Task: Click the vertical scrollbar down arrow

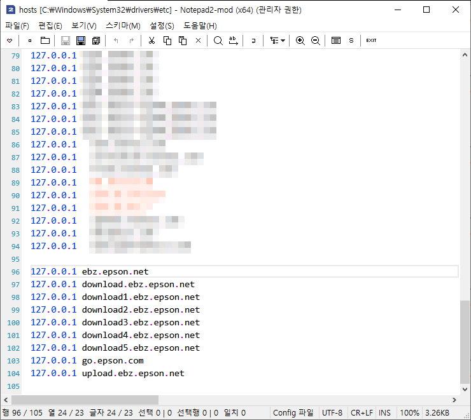Action: [x=465, y=390]
